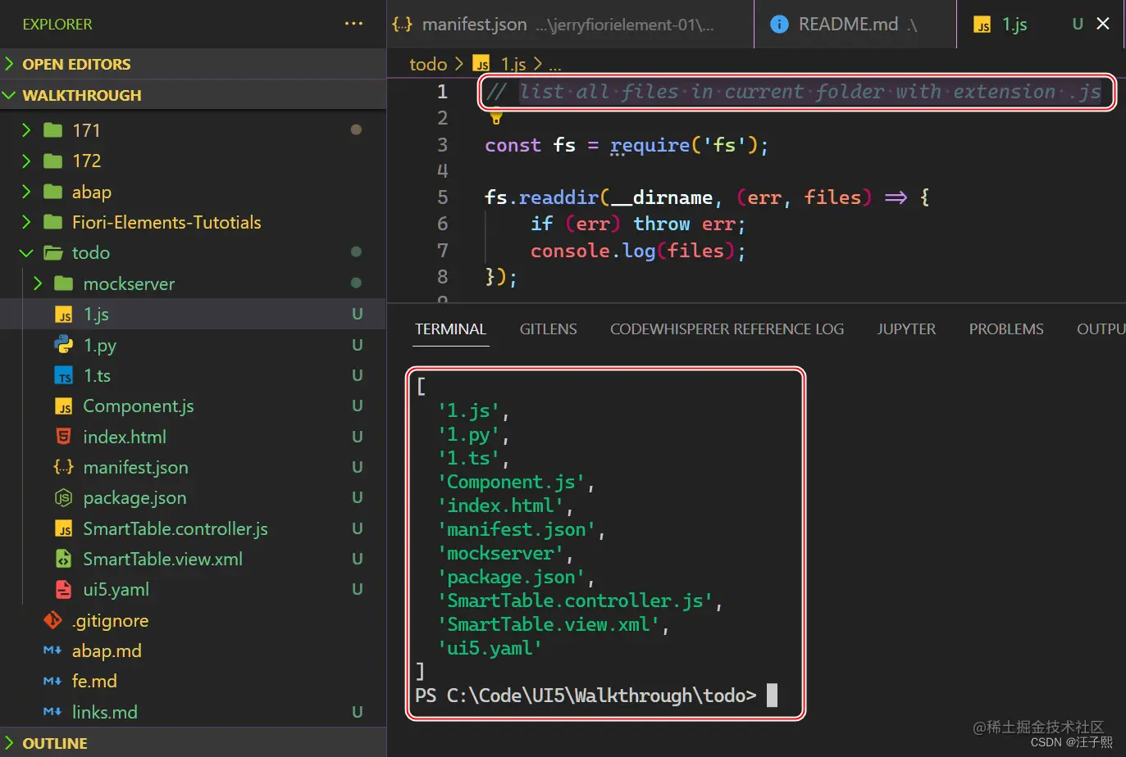The height and width of the screenshot is (757, 1126).
Task: Click the markdown icon beside fe.md
Action: pos(52,682)
